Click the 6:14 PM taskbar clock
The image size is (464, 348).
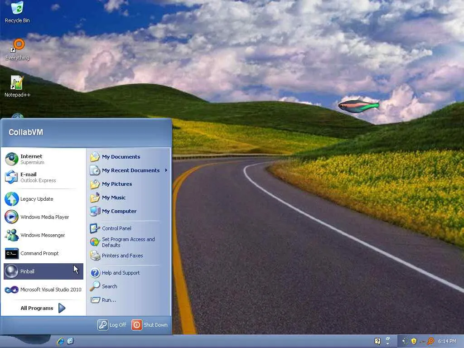[x=447, y=341]
